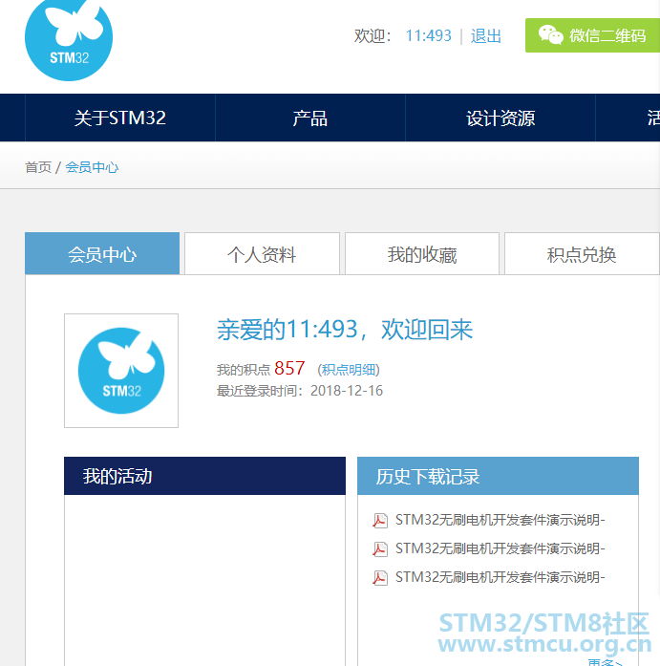Open the 关于STM32 navigation menu

pos(120,118)
